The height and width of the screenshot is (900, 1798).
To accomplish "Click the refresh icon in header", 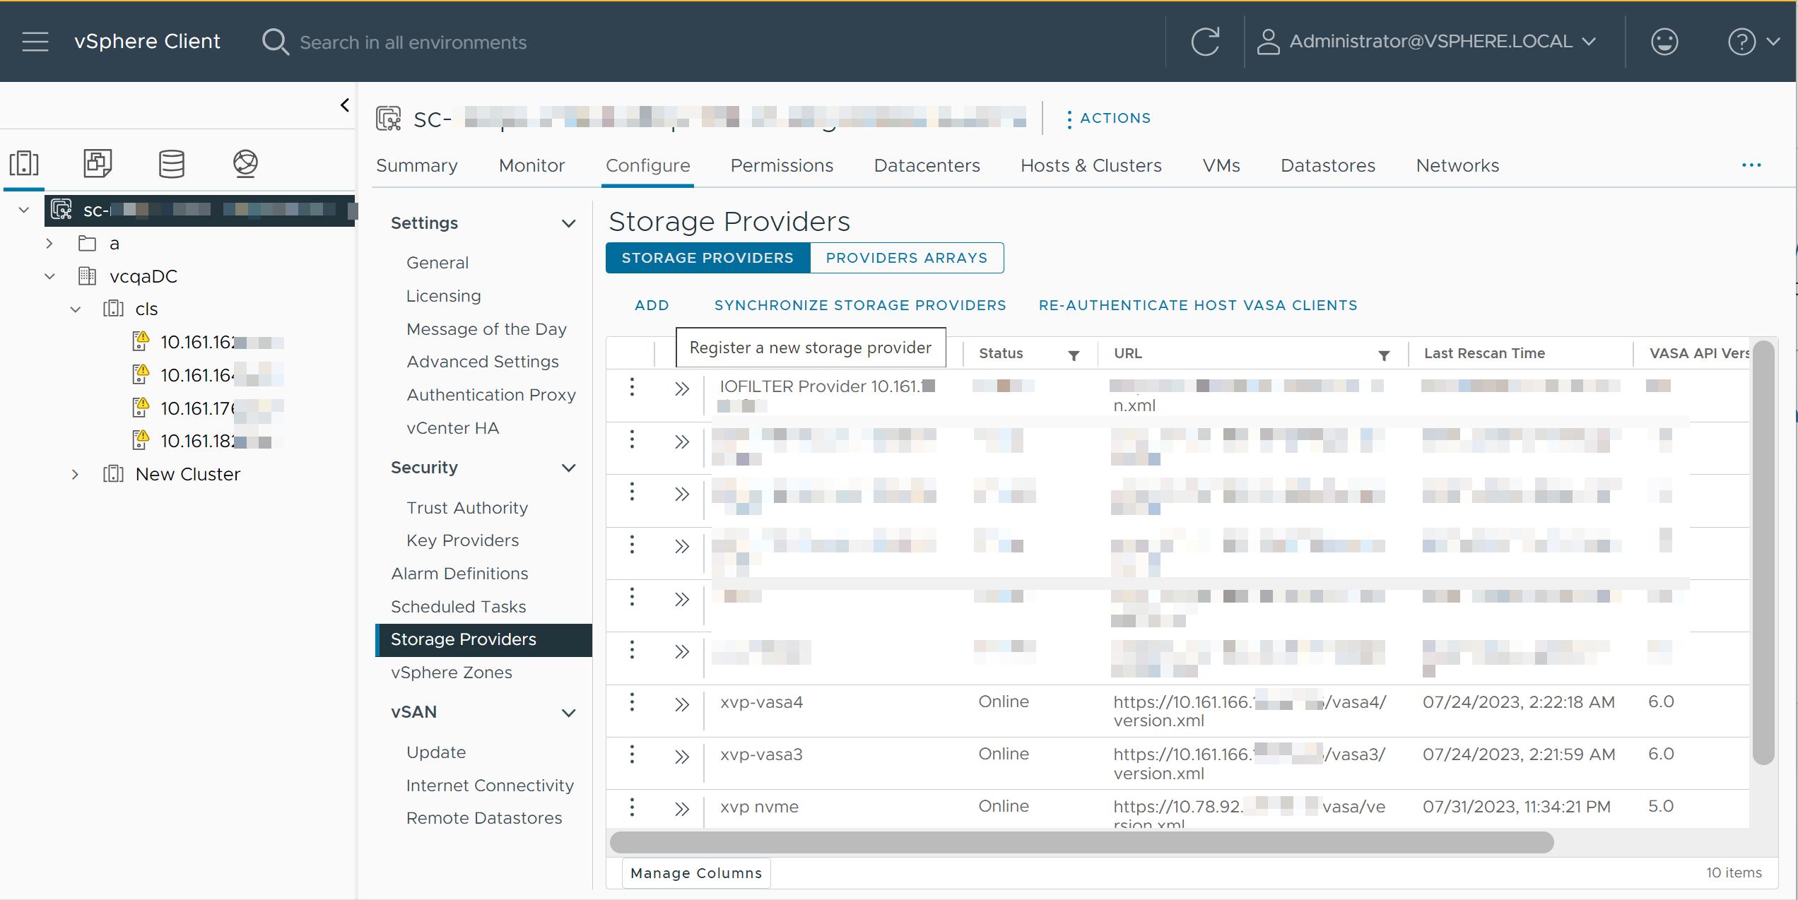I will click(1205, 42).
